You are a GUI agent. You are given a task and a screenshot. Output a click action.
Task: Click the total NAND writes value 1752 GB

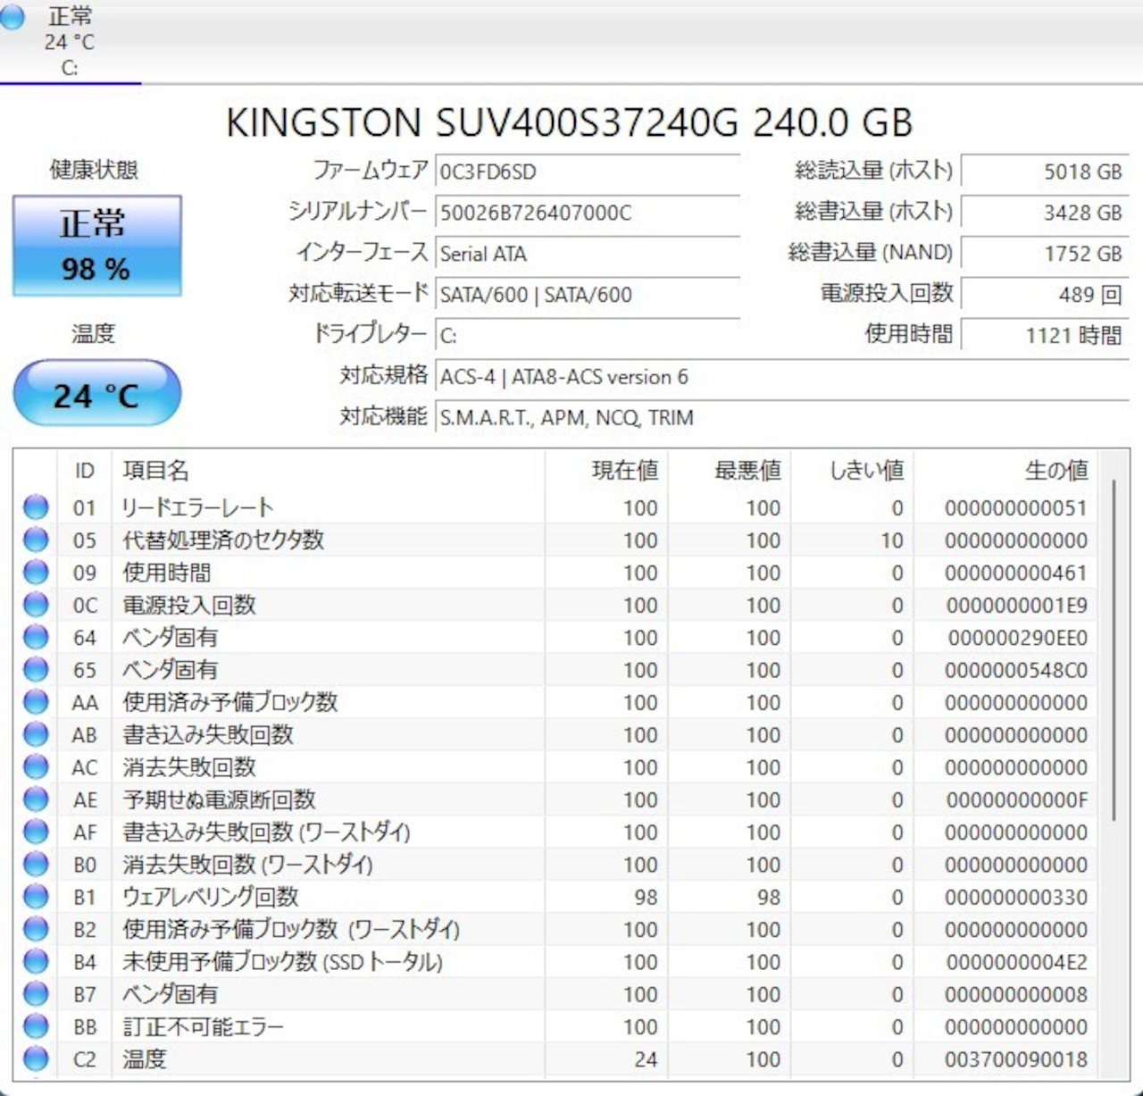coord(1045,254)
